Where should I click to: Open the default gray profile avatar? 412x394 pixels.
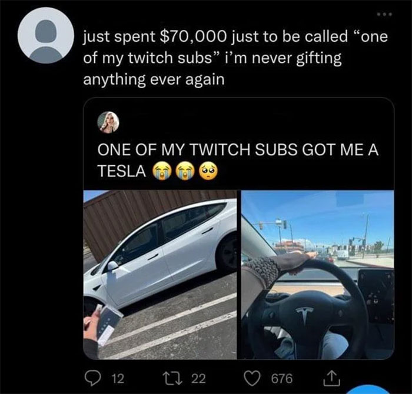click(x=46, y=35)
